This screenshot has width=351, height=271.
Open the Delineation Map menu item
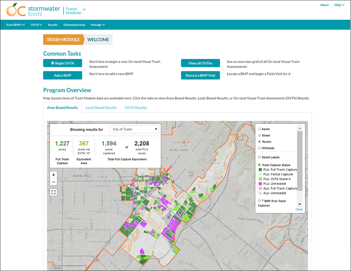[74, 25]
